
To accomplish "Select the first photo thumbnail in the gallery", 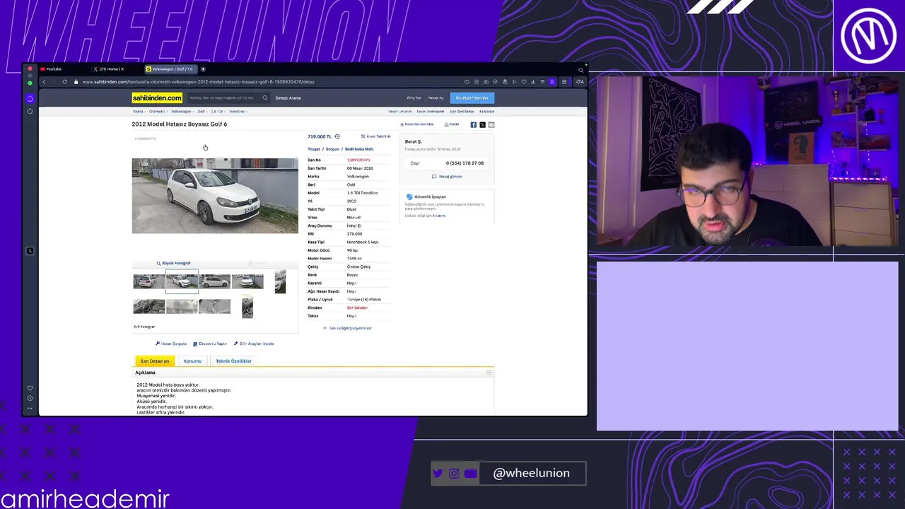I will click(x=148, y=281).
